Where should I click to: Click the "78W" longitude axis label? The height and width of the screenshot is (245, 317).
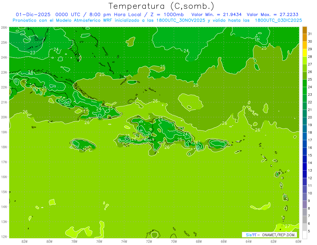74,241
